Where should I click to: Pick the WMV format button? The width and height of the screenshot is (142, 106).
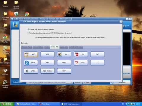[31, 71]
